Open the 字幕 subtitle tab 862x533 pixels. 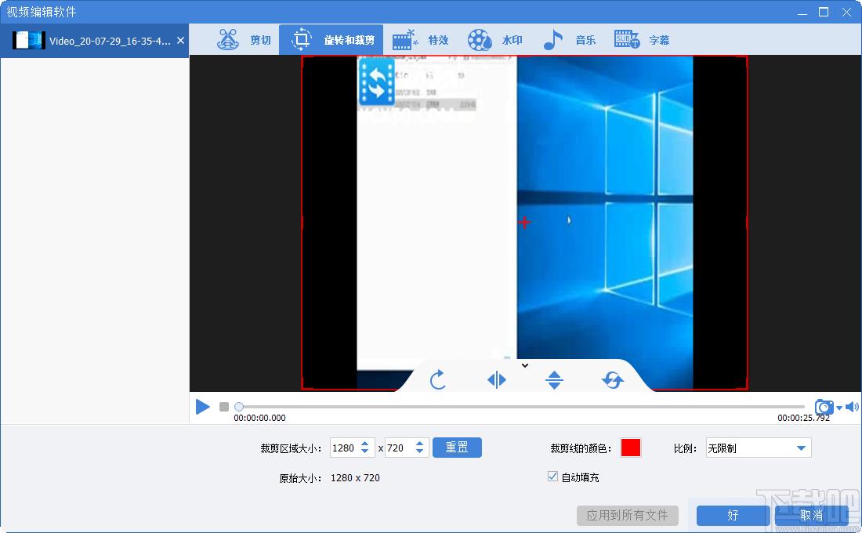(642, 40)
